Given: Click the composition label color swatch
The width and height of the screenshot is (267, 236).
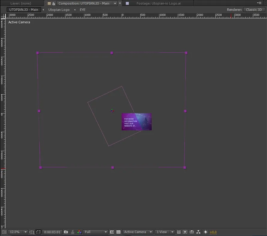Looking at the screenshot, I should [49, 3].
